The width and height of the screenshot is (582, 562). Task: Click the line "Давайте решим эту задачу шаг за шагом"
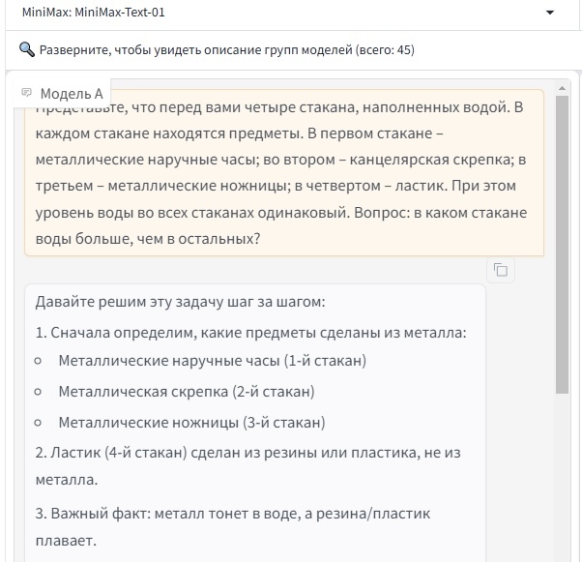[x=181, y=301]
